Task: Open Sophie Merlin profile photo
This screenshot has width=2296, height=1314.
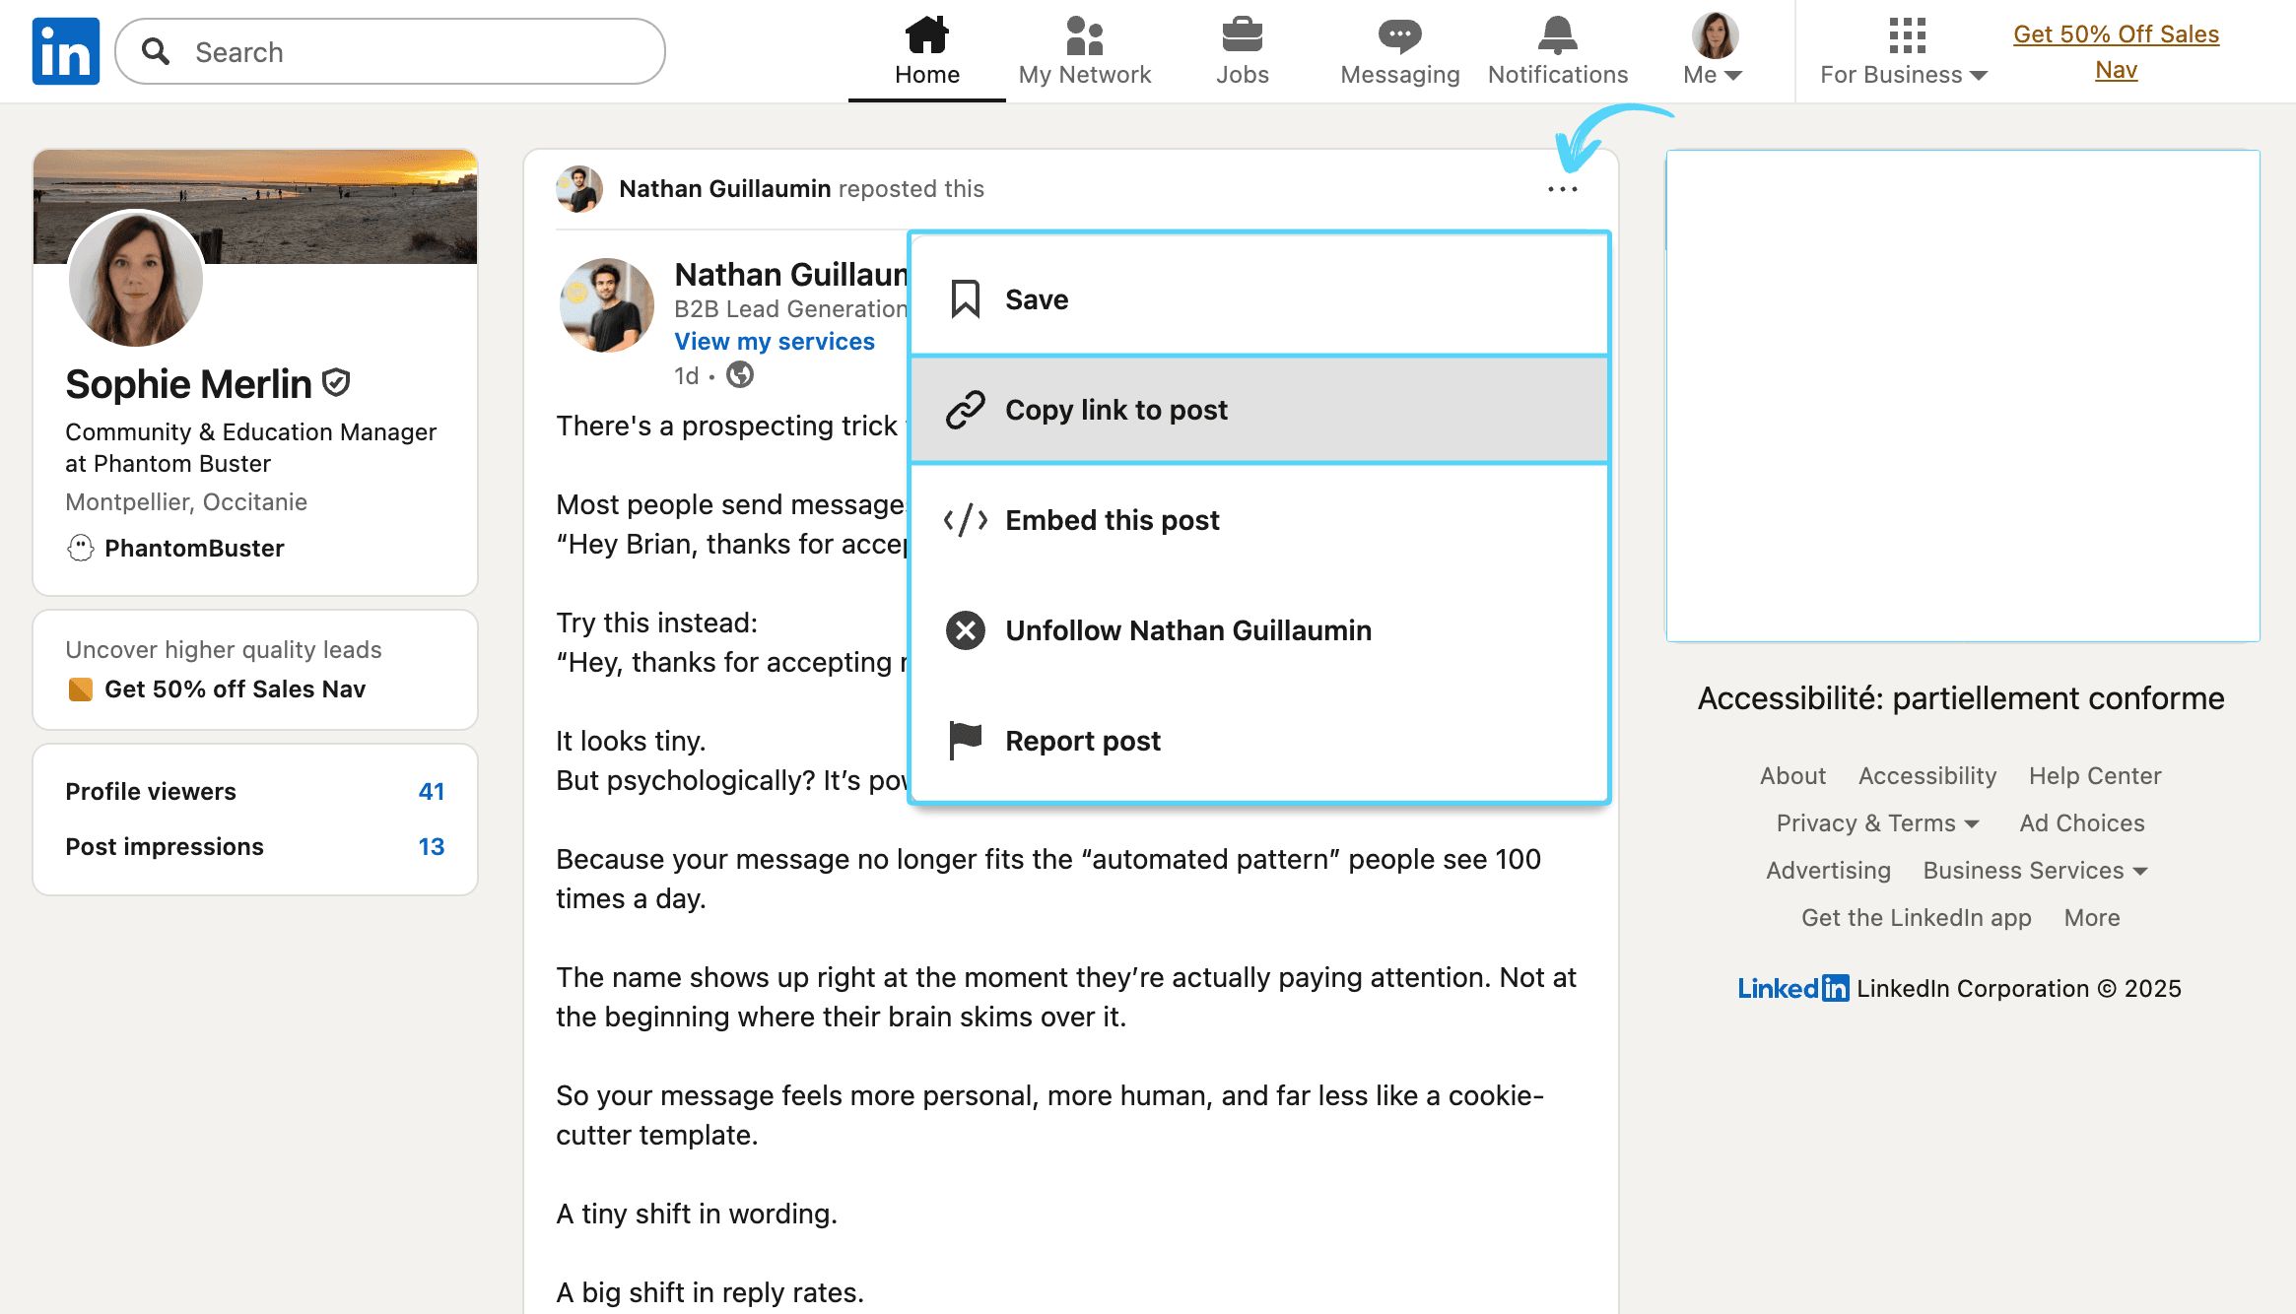Action: coord(136,279)
